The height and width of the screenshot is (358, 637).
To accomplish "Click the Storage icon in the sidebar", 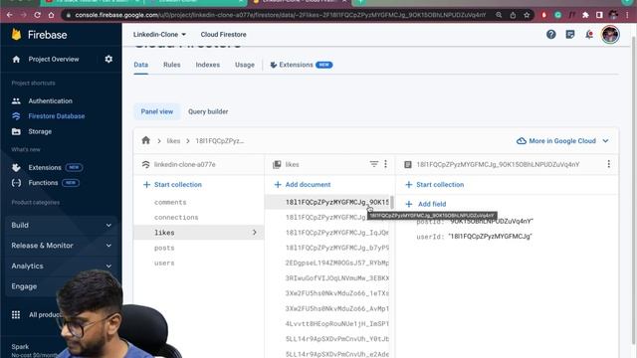I will coord(16,131).
